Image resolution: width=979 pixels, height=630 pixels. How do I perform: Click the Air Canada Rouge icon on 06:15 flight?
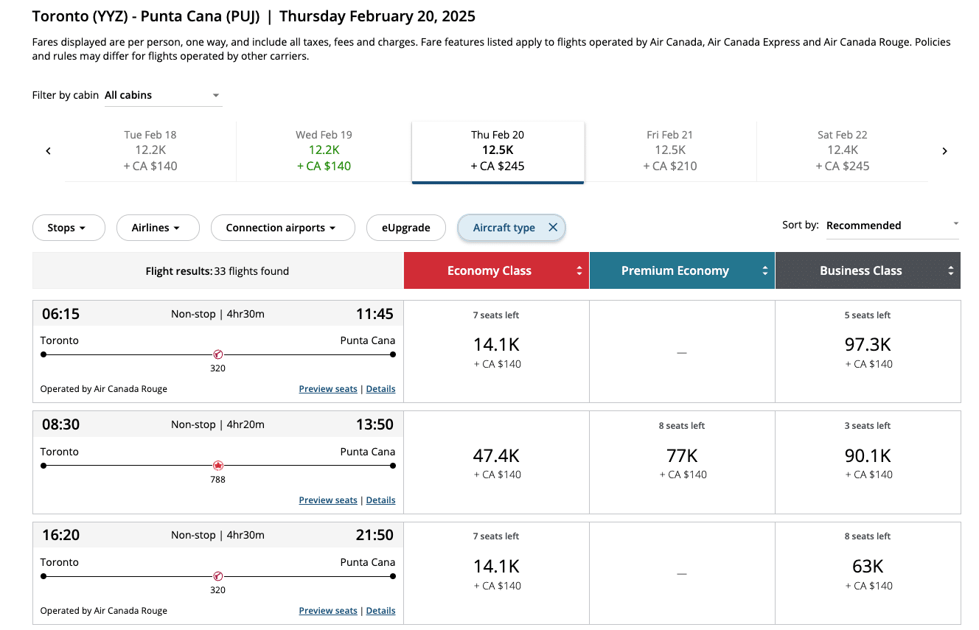point(217,354)
